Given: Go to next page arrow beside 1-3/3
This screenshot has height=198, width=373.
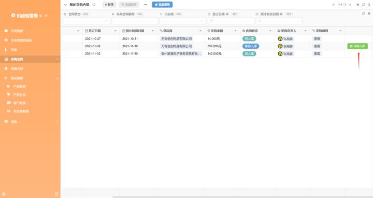Looking at the screenshot, I should (x=350, y=5).
